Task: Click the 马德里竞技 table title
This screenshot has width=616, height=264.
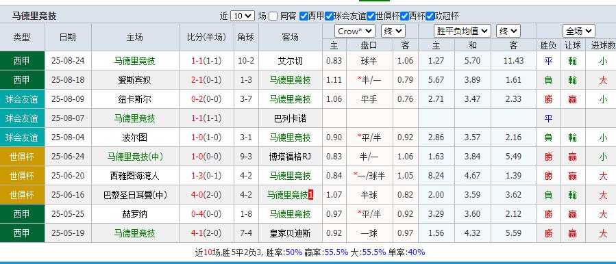Action: pyautogui.click(x=34, y=16)
